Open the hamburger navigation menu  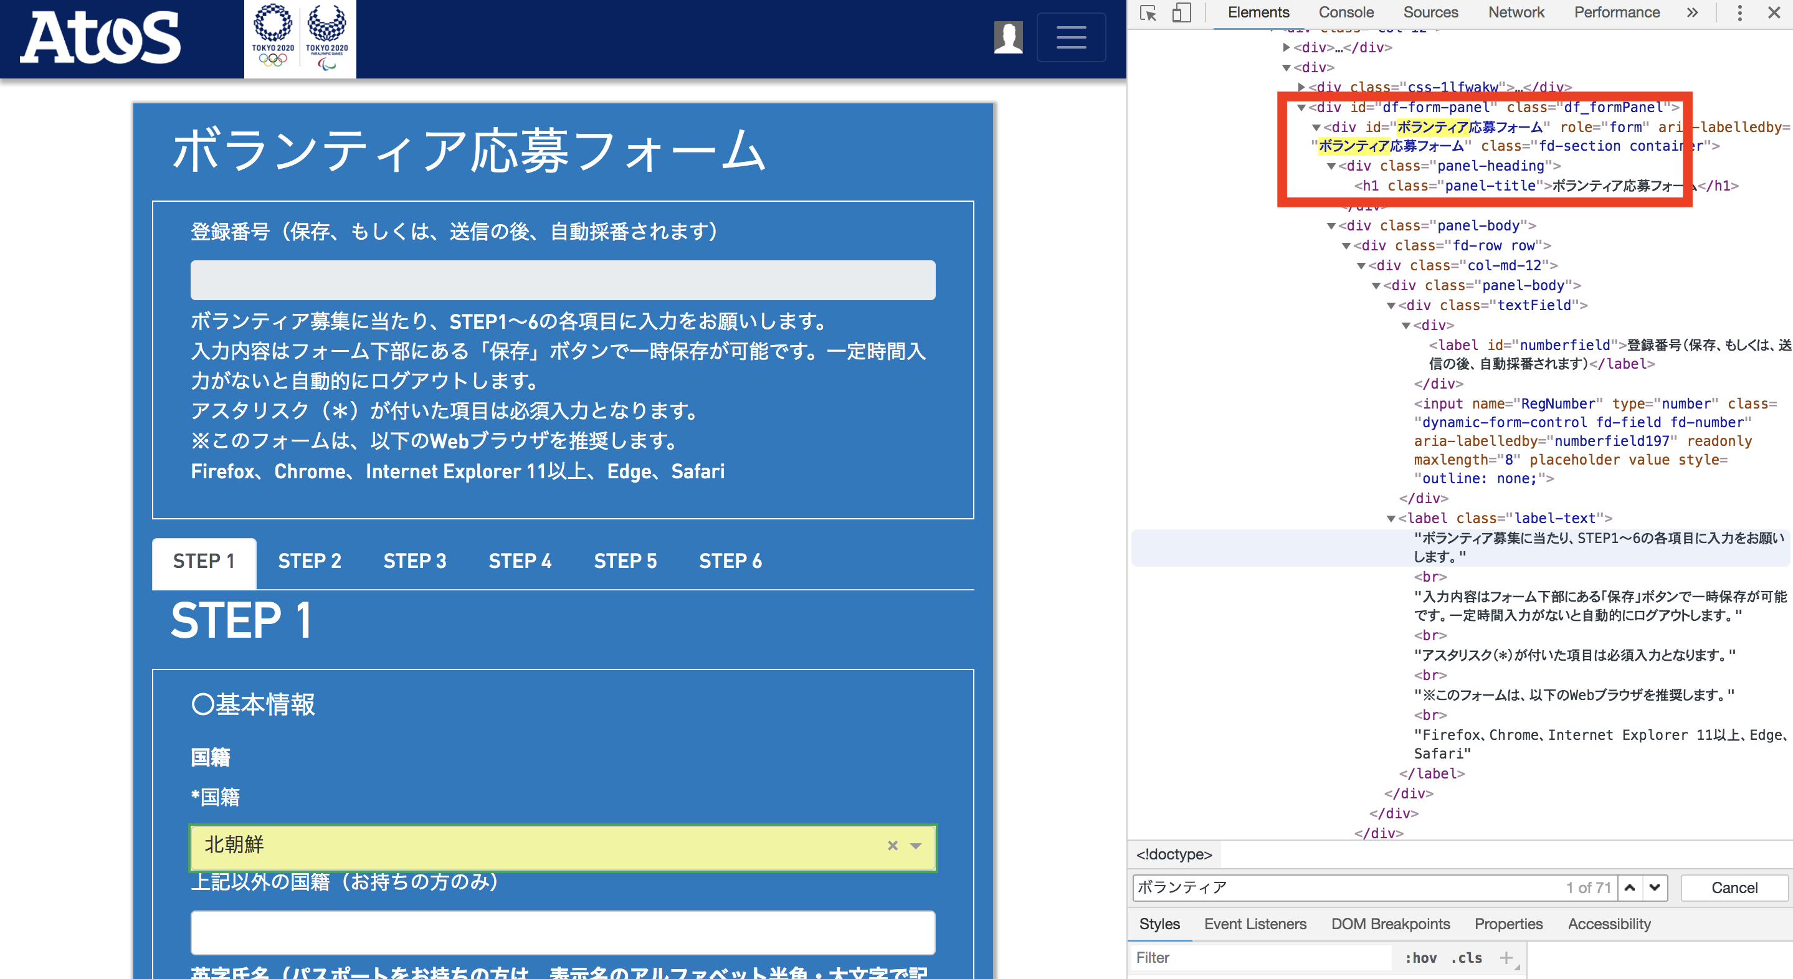click(x=1070, y=37)
